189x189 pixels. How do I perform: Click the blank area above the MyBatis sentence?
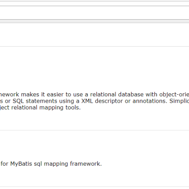coord(94,145)
